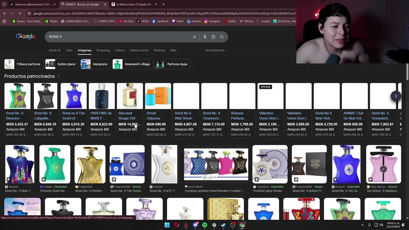Open Discord from the taskbar
The height and width of the screenshot is (230, 409).
[195, 225]
